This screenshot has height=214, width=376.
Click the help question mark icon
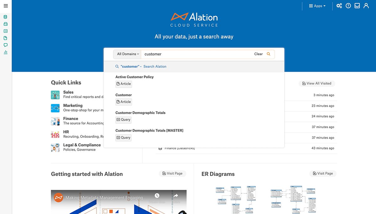click(348, 6)
